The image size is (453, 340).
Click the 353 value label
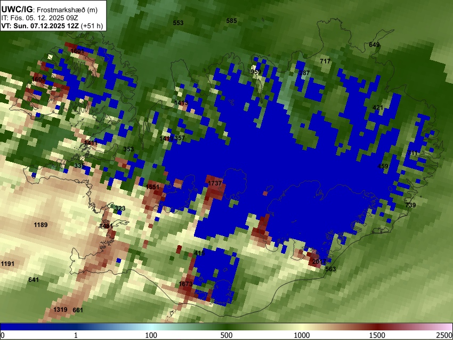[128, 149]
